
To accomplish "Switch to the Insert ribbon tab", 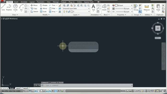I will tap(16, 2).
